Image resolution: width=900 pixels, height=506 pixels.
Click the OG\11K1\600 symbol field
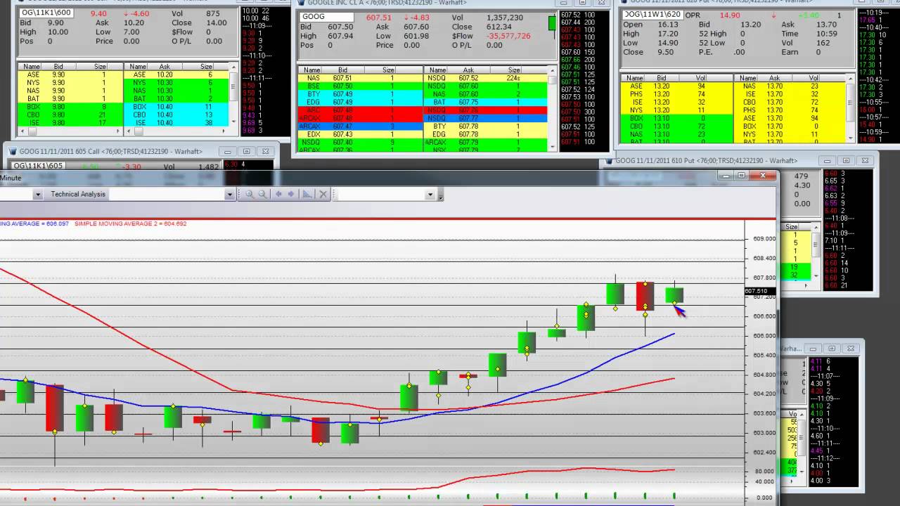tap(46, 13)
